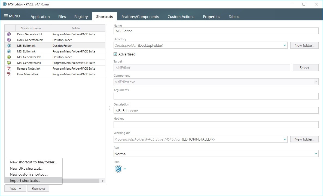Switch to the Files tab
This screenshot has width=323, height=196.
tap(62, 17)
